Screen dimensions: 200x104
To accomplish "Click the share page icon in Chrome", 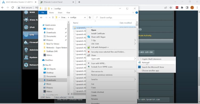I will [166, 8].
